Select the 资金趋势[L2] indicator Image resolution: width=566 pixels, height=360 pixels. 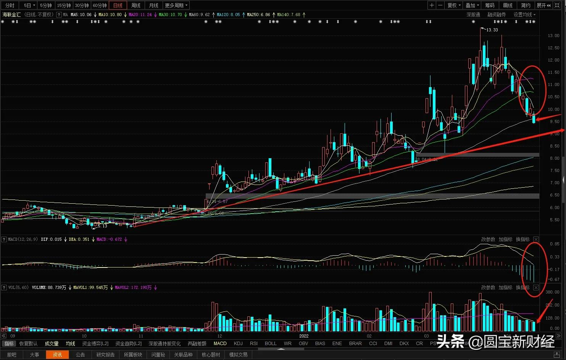pos(129,344)
